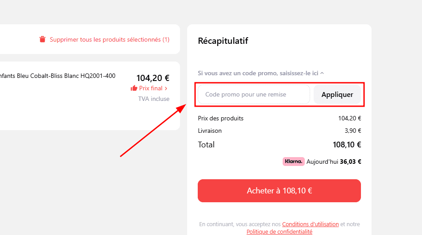Click the "Prix final" red label
The width and height of the screenshot is (422, 235).
(x=150, y=88)
